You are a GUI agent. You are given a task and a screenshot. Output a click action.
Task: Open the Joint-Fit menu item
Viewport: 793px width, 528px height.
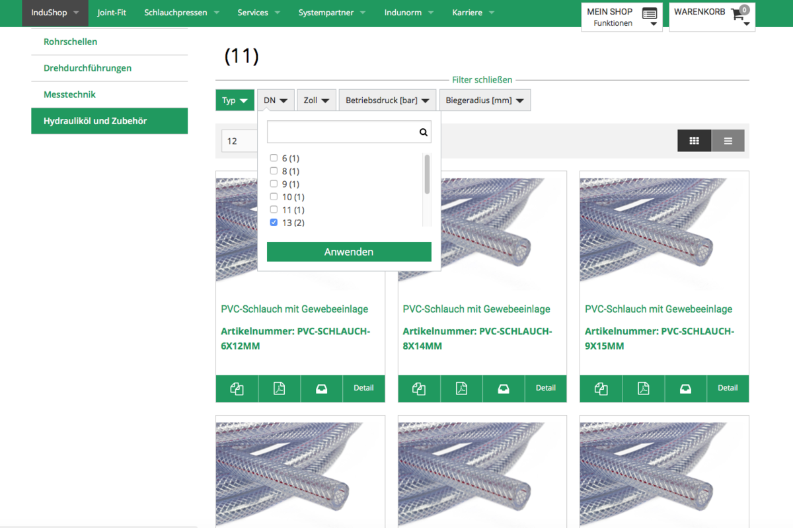112,13
